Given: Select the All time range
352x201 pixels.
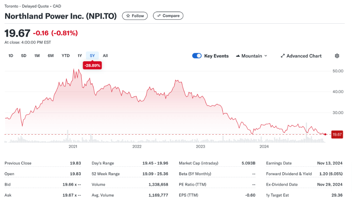Looking at the screenshot, I should 105,56.
